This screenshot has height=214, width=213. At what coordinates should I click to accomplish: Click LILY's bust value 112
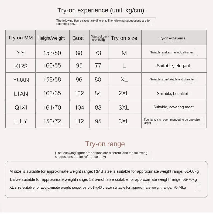(x=79, y=121)
